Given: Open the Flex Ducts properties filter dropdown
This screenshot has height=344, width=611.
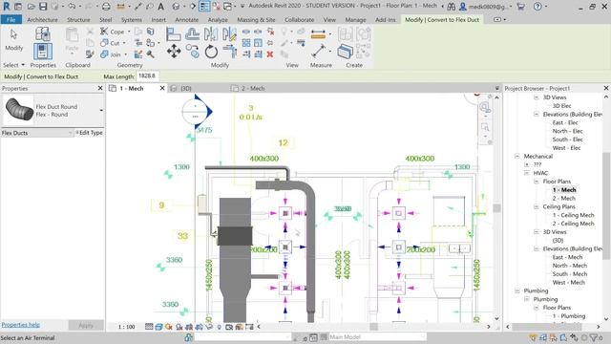Looking at the screenshot, I should click(x=71, y=133).
